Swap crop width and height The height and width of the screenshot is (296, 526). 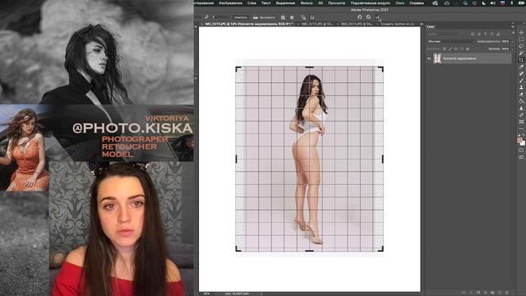(206, 16)
